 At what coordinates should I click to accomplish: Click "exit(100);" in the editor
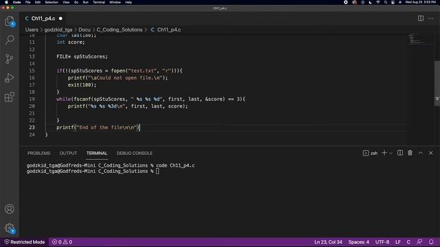click(x=82, y=84)
